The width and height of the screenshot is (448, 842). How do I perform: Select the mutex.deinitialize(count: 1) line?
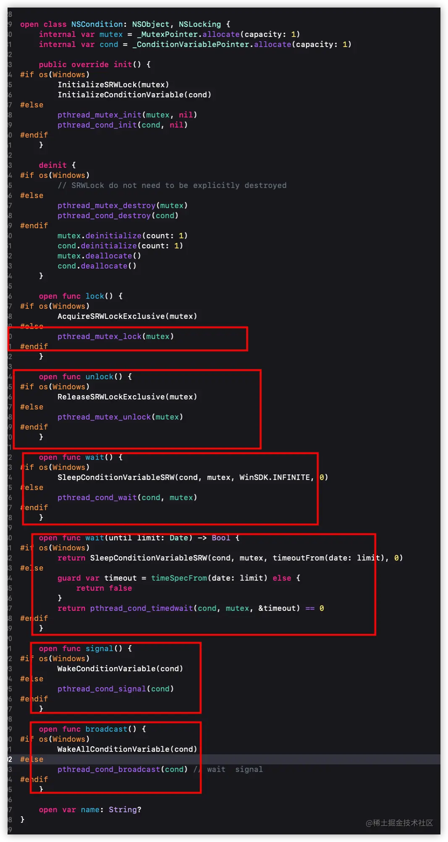(123, 236)
